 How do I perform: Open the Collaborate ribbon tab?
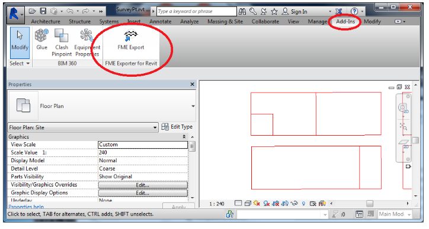point(265,21)
